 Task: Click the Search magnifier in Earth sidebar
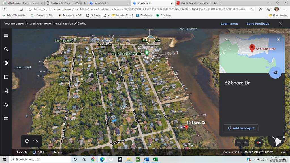[6, 49]
